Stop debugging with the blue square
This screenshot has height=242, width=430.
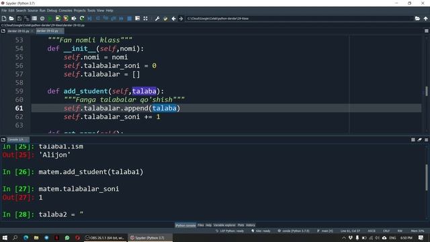pyautogui.click(x=130, y=18)
